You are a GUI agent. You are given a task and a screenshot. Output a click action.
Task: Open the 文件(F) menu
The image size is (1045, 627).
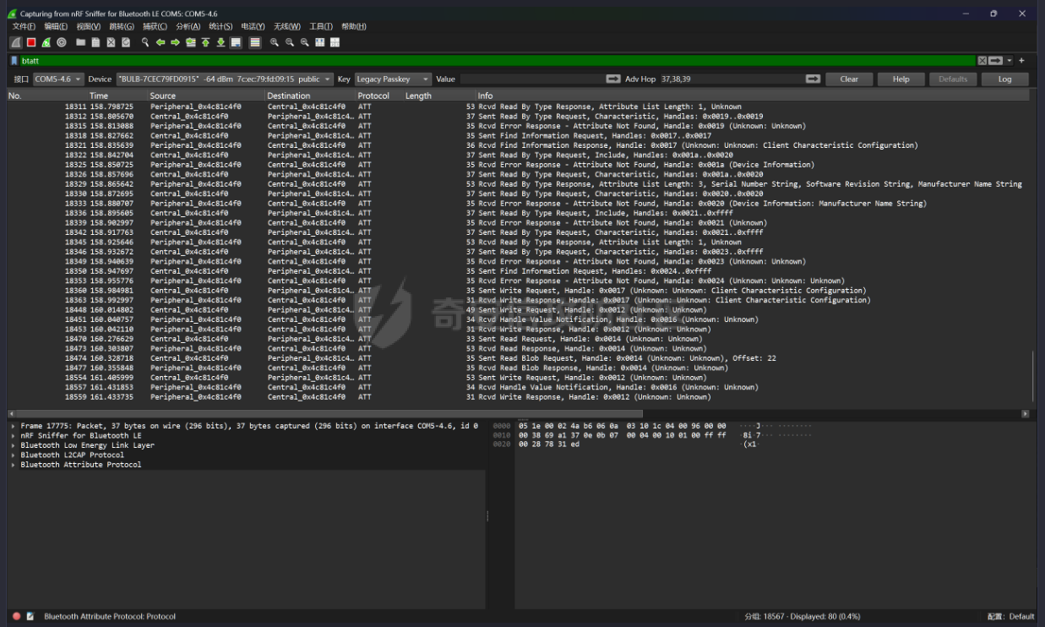click(x=24, y=27)
